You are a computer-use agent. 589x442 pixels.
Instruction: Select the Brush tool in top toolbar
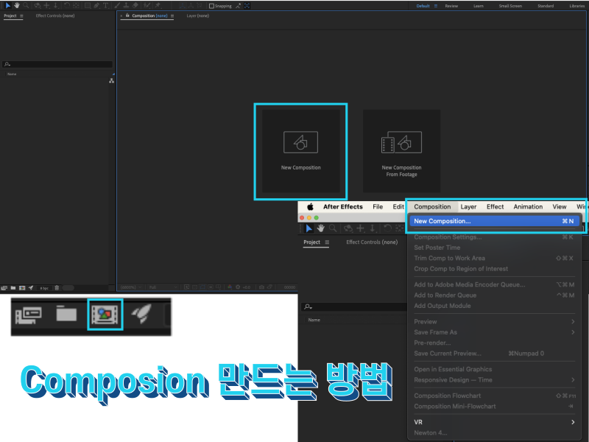pyautogui.click(x=117, y=6)
